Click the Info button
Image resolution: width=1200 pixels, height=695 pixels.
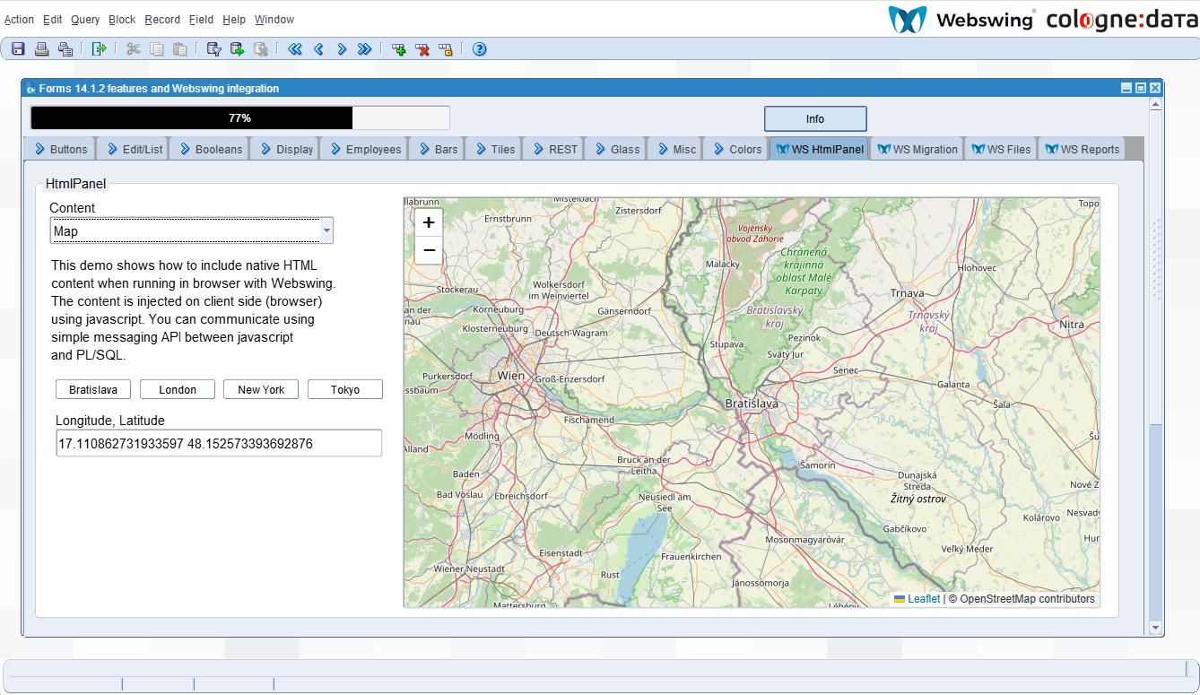pyautogui.click(x=814, y=118)
